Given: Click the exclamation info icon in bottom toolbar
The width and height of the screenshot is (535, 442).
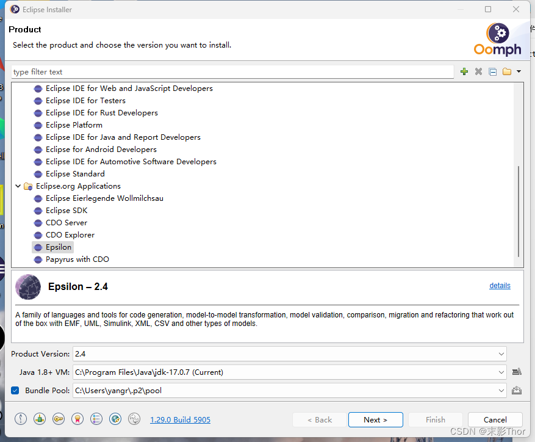Looking at the screenshot, I should (x=21, y=419).
